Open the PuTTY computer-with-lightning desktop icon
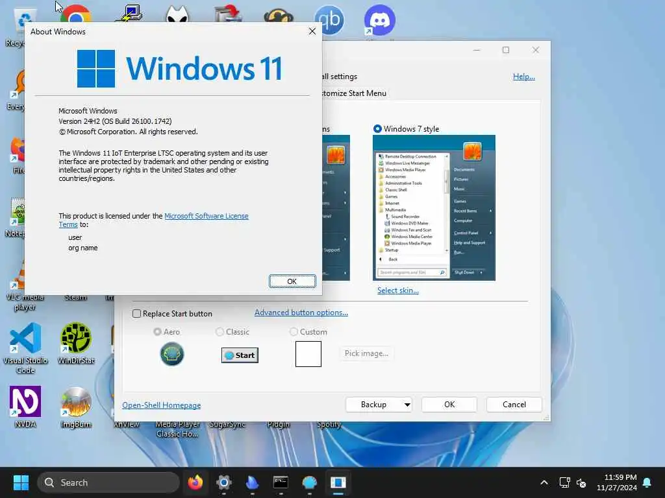665x498 pixels. click(x=130, y=13)
